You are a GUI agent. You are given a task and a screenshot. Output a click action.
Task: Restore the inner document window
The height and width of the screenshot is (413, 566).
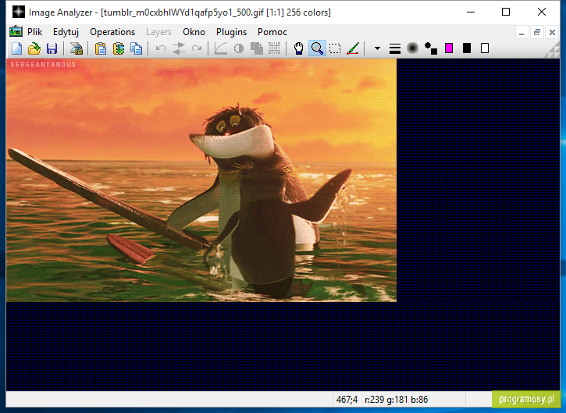point(537,33)
